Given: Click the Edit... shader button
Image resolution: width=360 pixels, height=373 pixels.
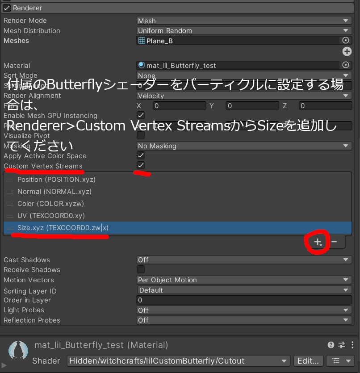Looking at the screenshot, I should pyautogui.click(x=308, y=361).
